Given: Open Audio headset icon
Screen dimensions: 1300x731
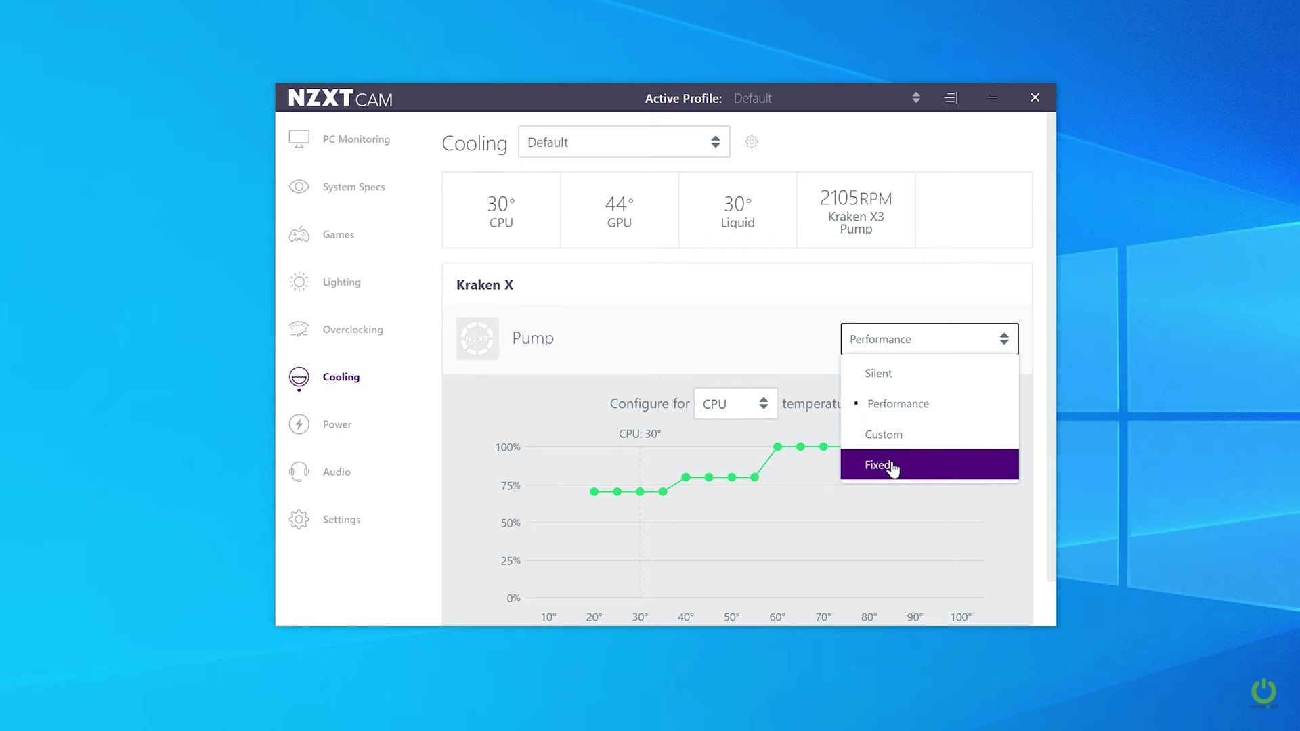Looking at the screenshot, I should coord(299,472).
